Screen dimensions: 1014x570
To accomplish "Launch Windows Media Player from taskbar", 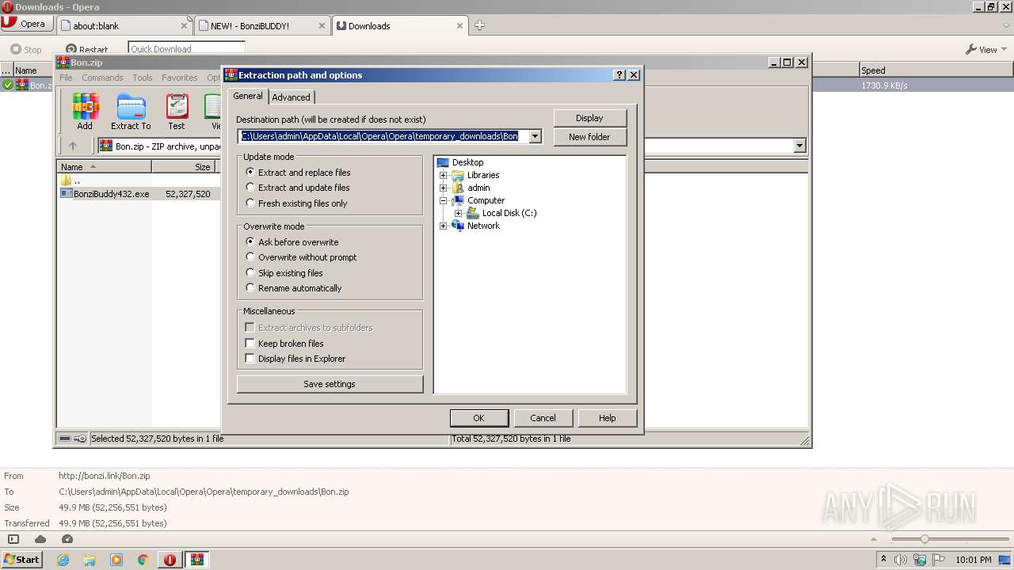I will 116,560.
